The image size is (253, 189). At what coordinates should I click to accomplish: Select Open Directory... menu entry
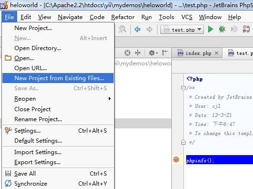58,48
